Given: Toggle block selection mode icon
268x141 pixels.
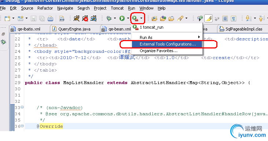Looking at the screenshot, I should point(225,18).
